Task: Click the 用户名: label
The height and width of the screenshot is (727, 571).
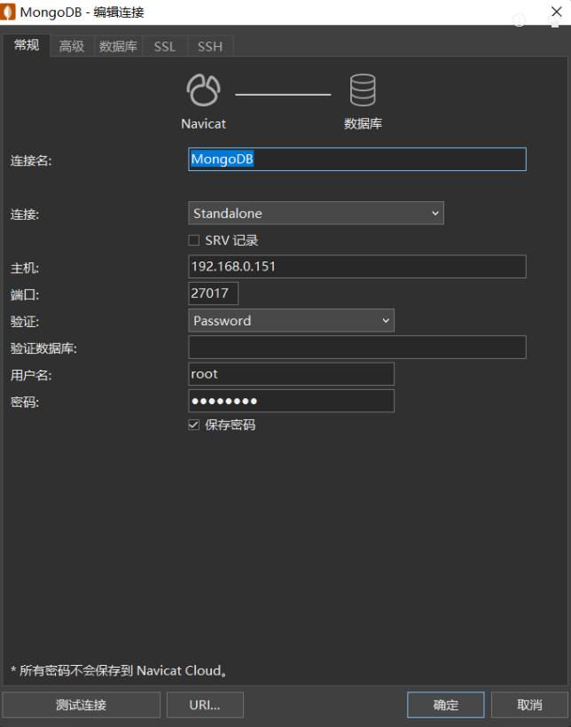Action: click(x=31, y=376)
